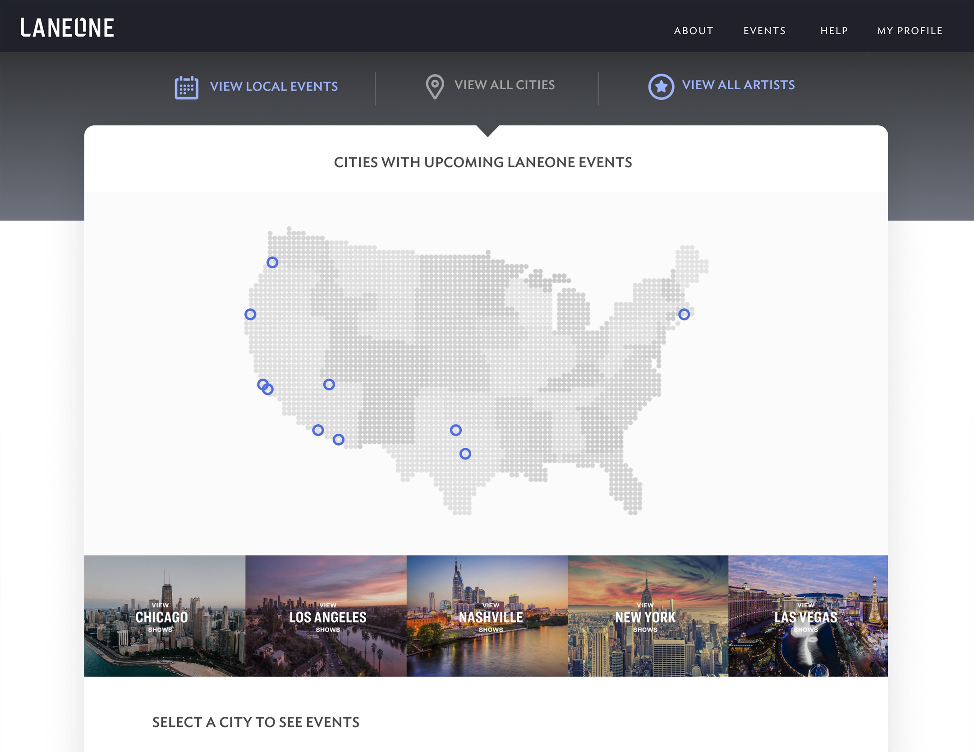Switch to View All Artists tab
Viewport: 974px width, 752px height.
click(738, 85)
